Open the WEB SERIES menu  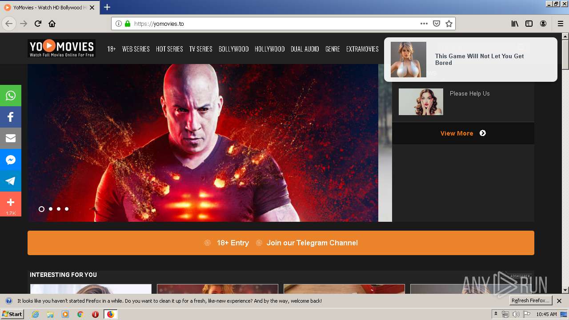pos(136,49)
